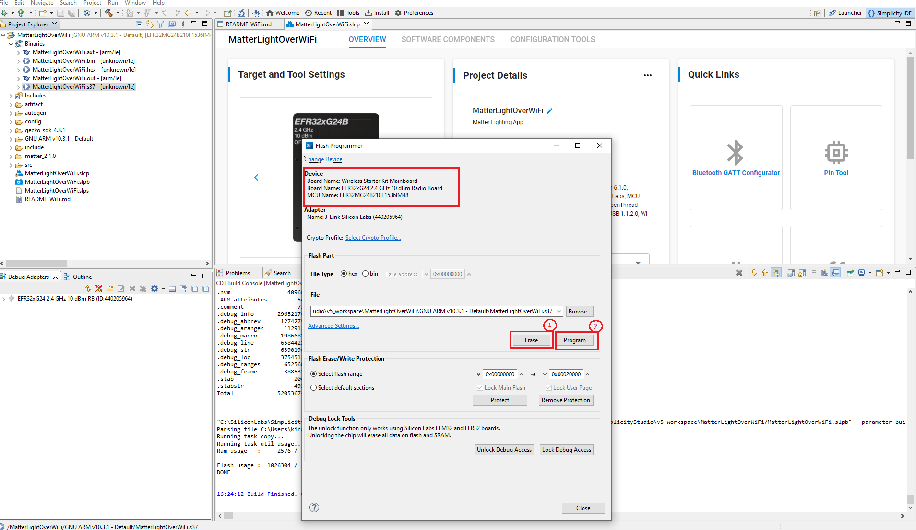
Task: Open the three-dots menu in Project Details
Action: pos(647,75)
